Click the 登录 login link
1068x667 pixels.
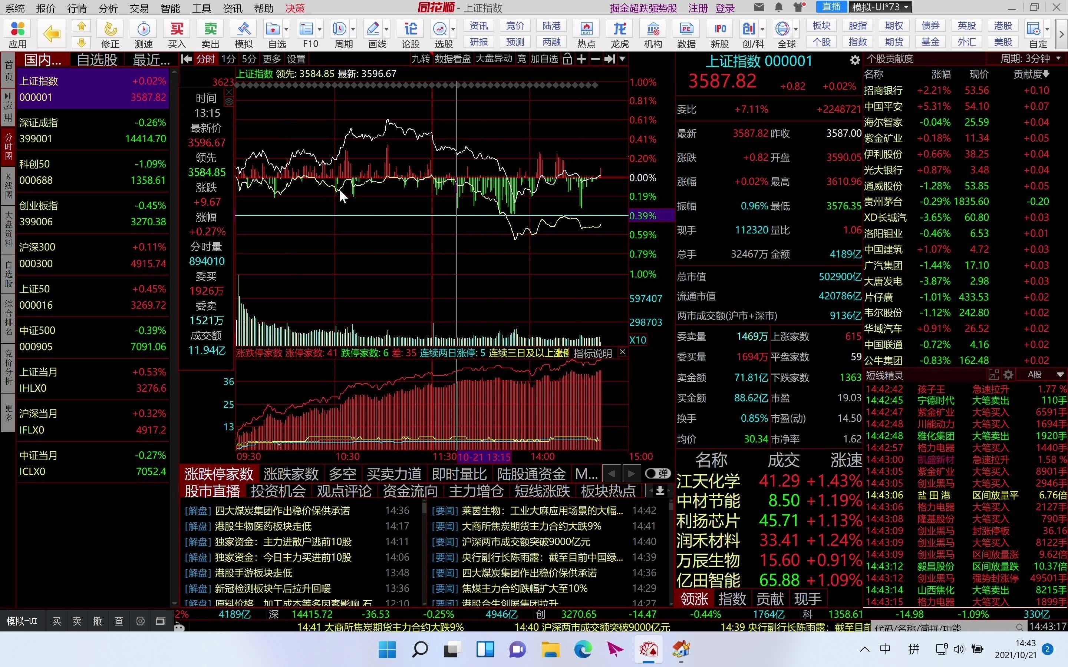(x=725, y=8)
